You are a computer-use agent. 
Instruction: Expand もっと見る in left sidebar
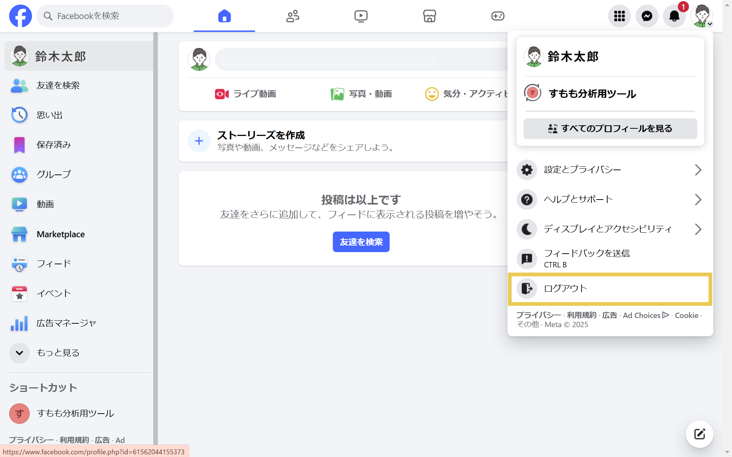tap(57, 353)
